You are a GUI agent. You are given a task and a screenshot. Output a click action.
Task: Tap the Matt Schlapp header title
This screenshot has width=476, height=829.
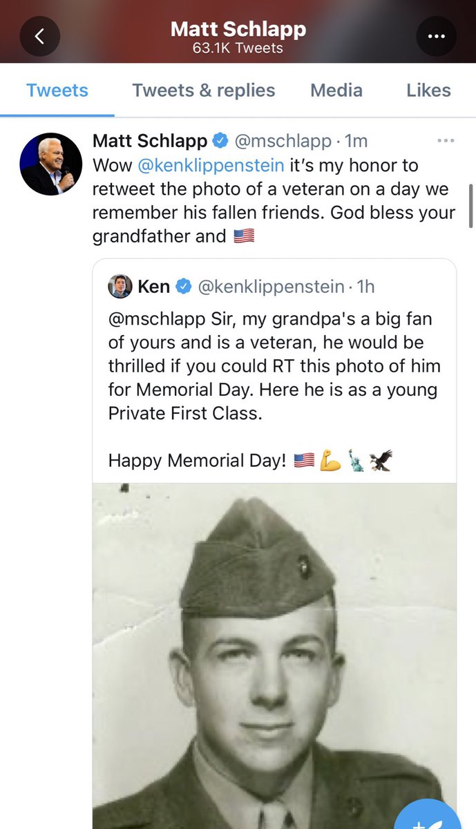tap(238, 30)
